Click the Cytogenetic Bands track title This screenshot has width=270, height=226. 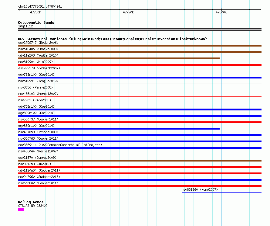[36, 23]
